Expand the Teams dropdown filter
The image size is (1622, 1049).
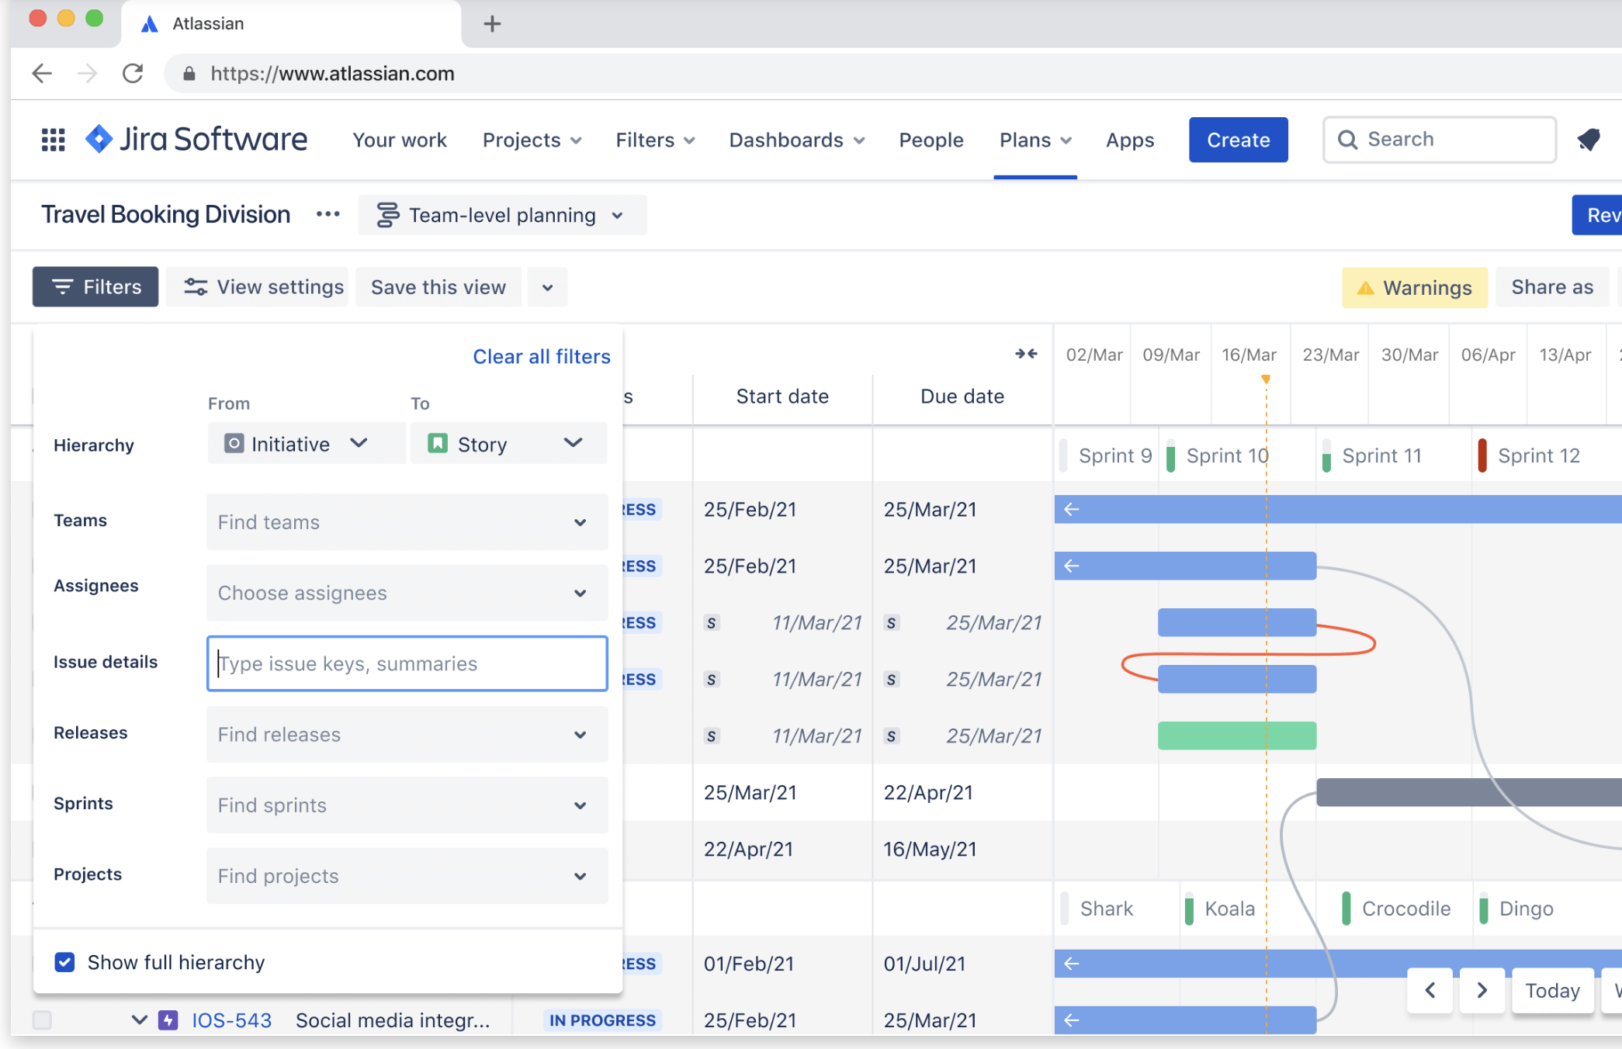[x=578, y=521]
